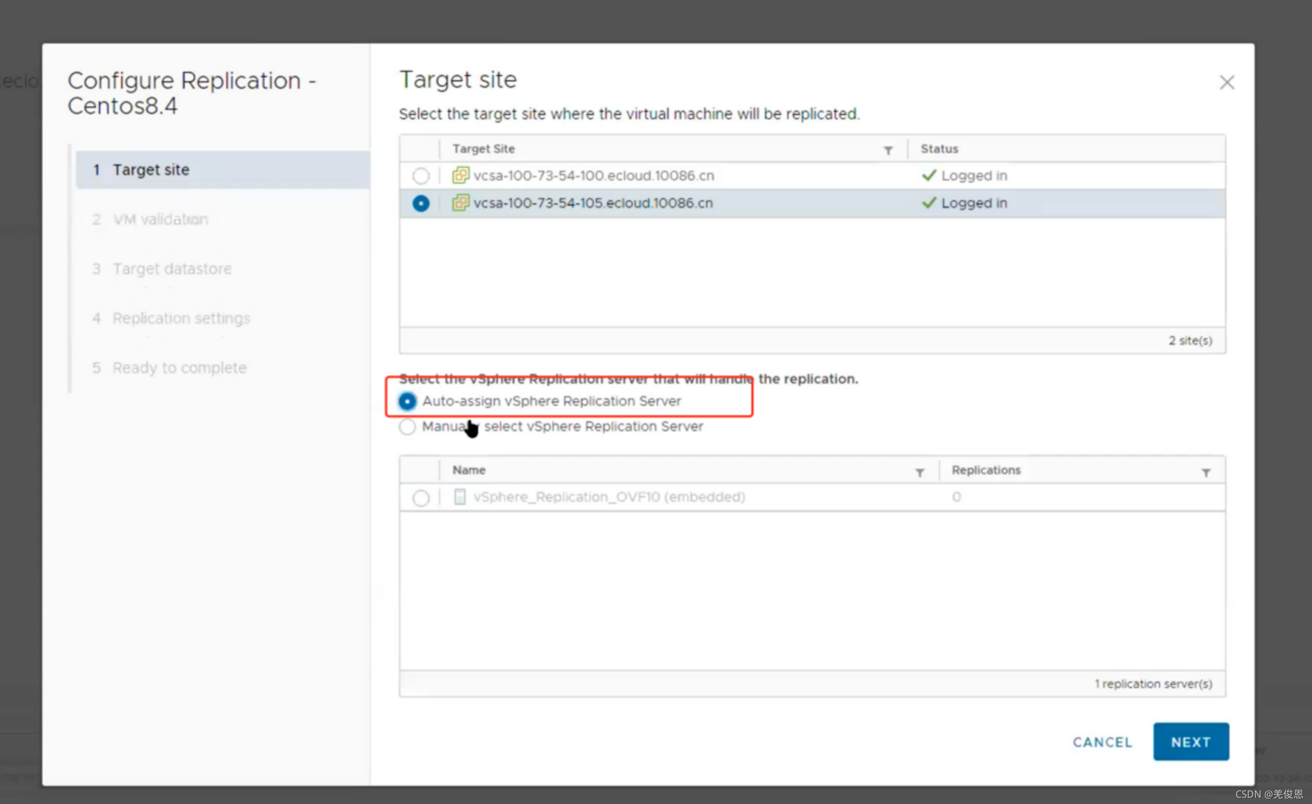The height and width of the screenshot is (804, 1312).
Task: Select the vcsa-100-73-54-105 site radio button
Action: click(420, 203)
